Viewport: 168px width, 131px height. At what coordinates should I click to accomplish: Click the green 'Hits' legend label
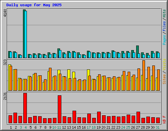[164, 13]
